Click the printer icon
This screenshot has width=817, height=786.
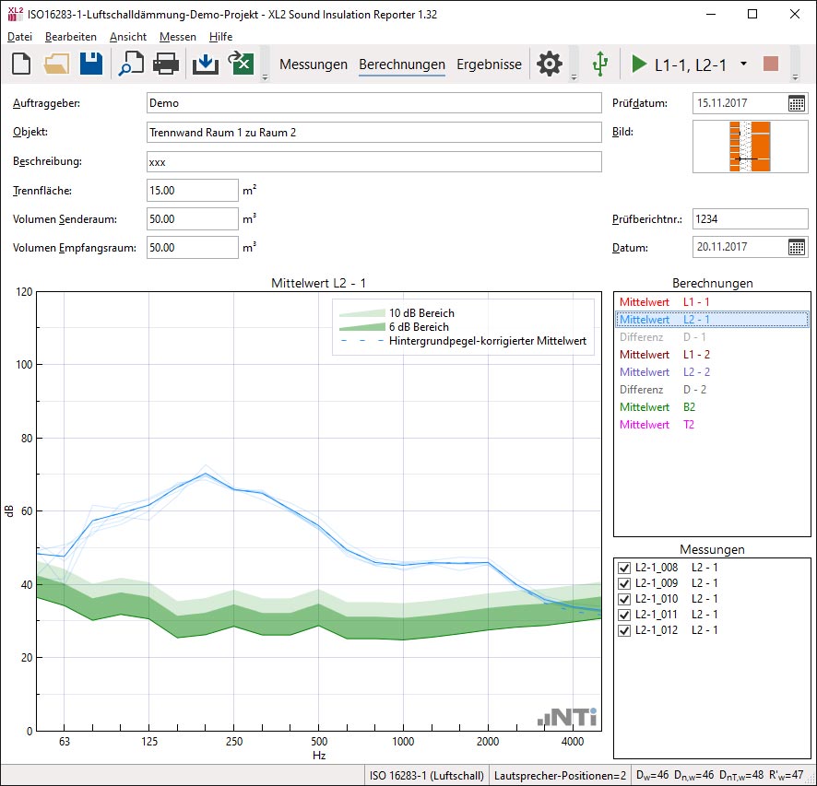pyautogui.click(x=166, y=64)
